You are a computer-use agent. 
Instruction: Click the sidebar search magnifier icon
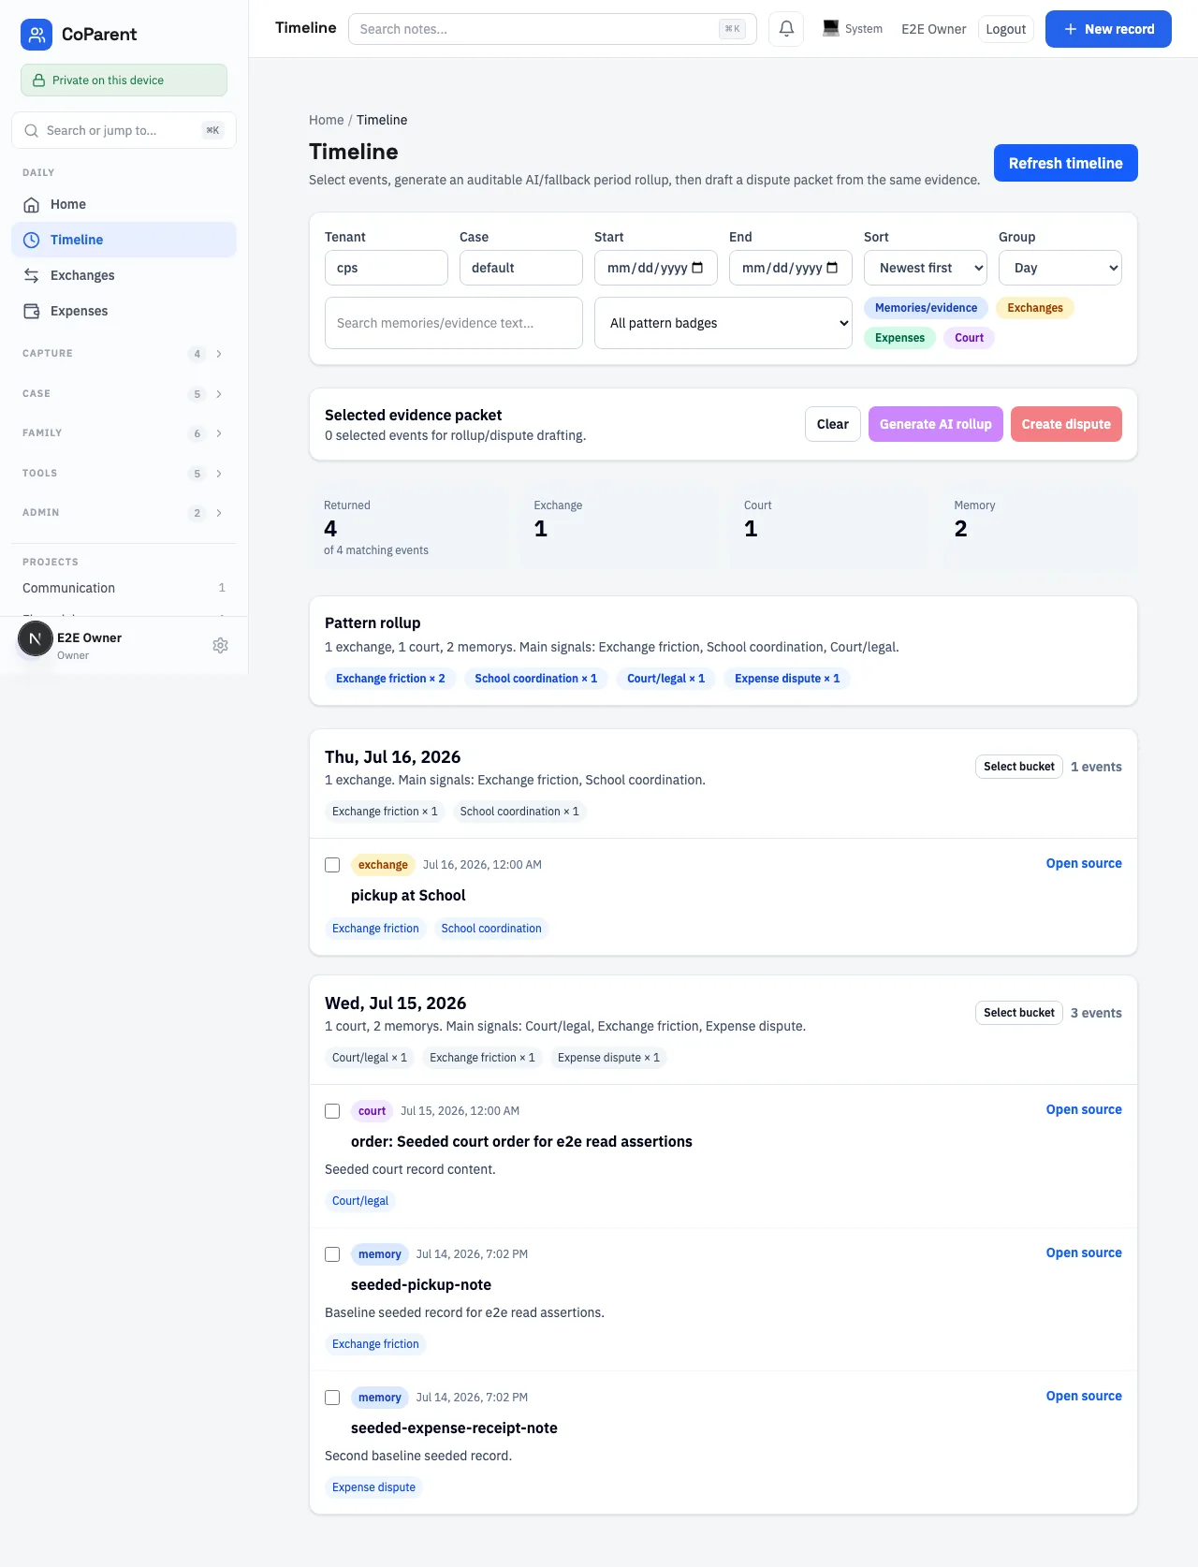tap(32, 131)
